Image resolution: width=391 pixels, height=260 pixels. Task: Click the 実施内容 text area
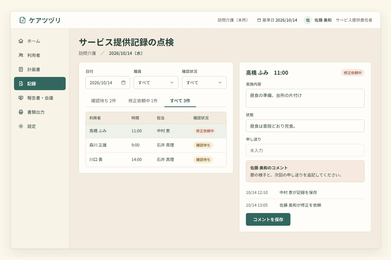pos(305,98)
